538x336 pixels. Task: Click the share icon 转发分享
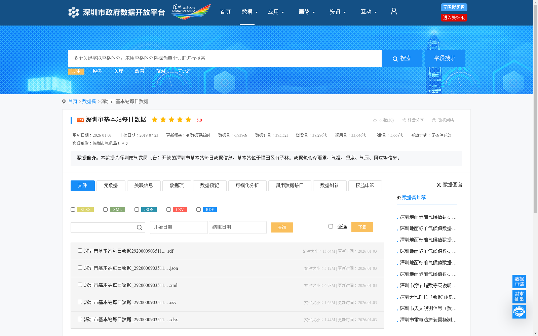click(x=403, y=120)
